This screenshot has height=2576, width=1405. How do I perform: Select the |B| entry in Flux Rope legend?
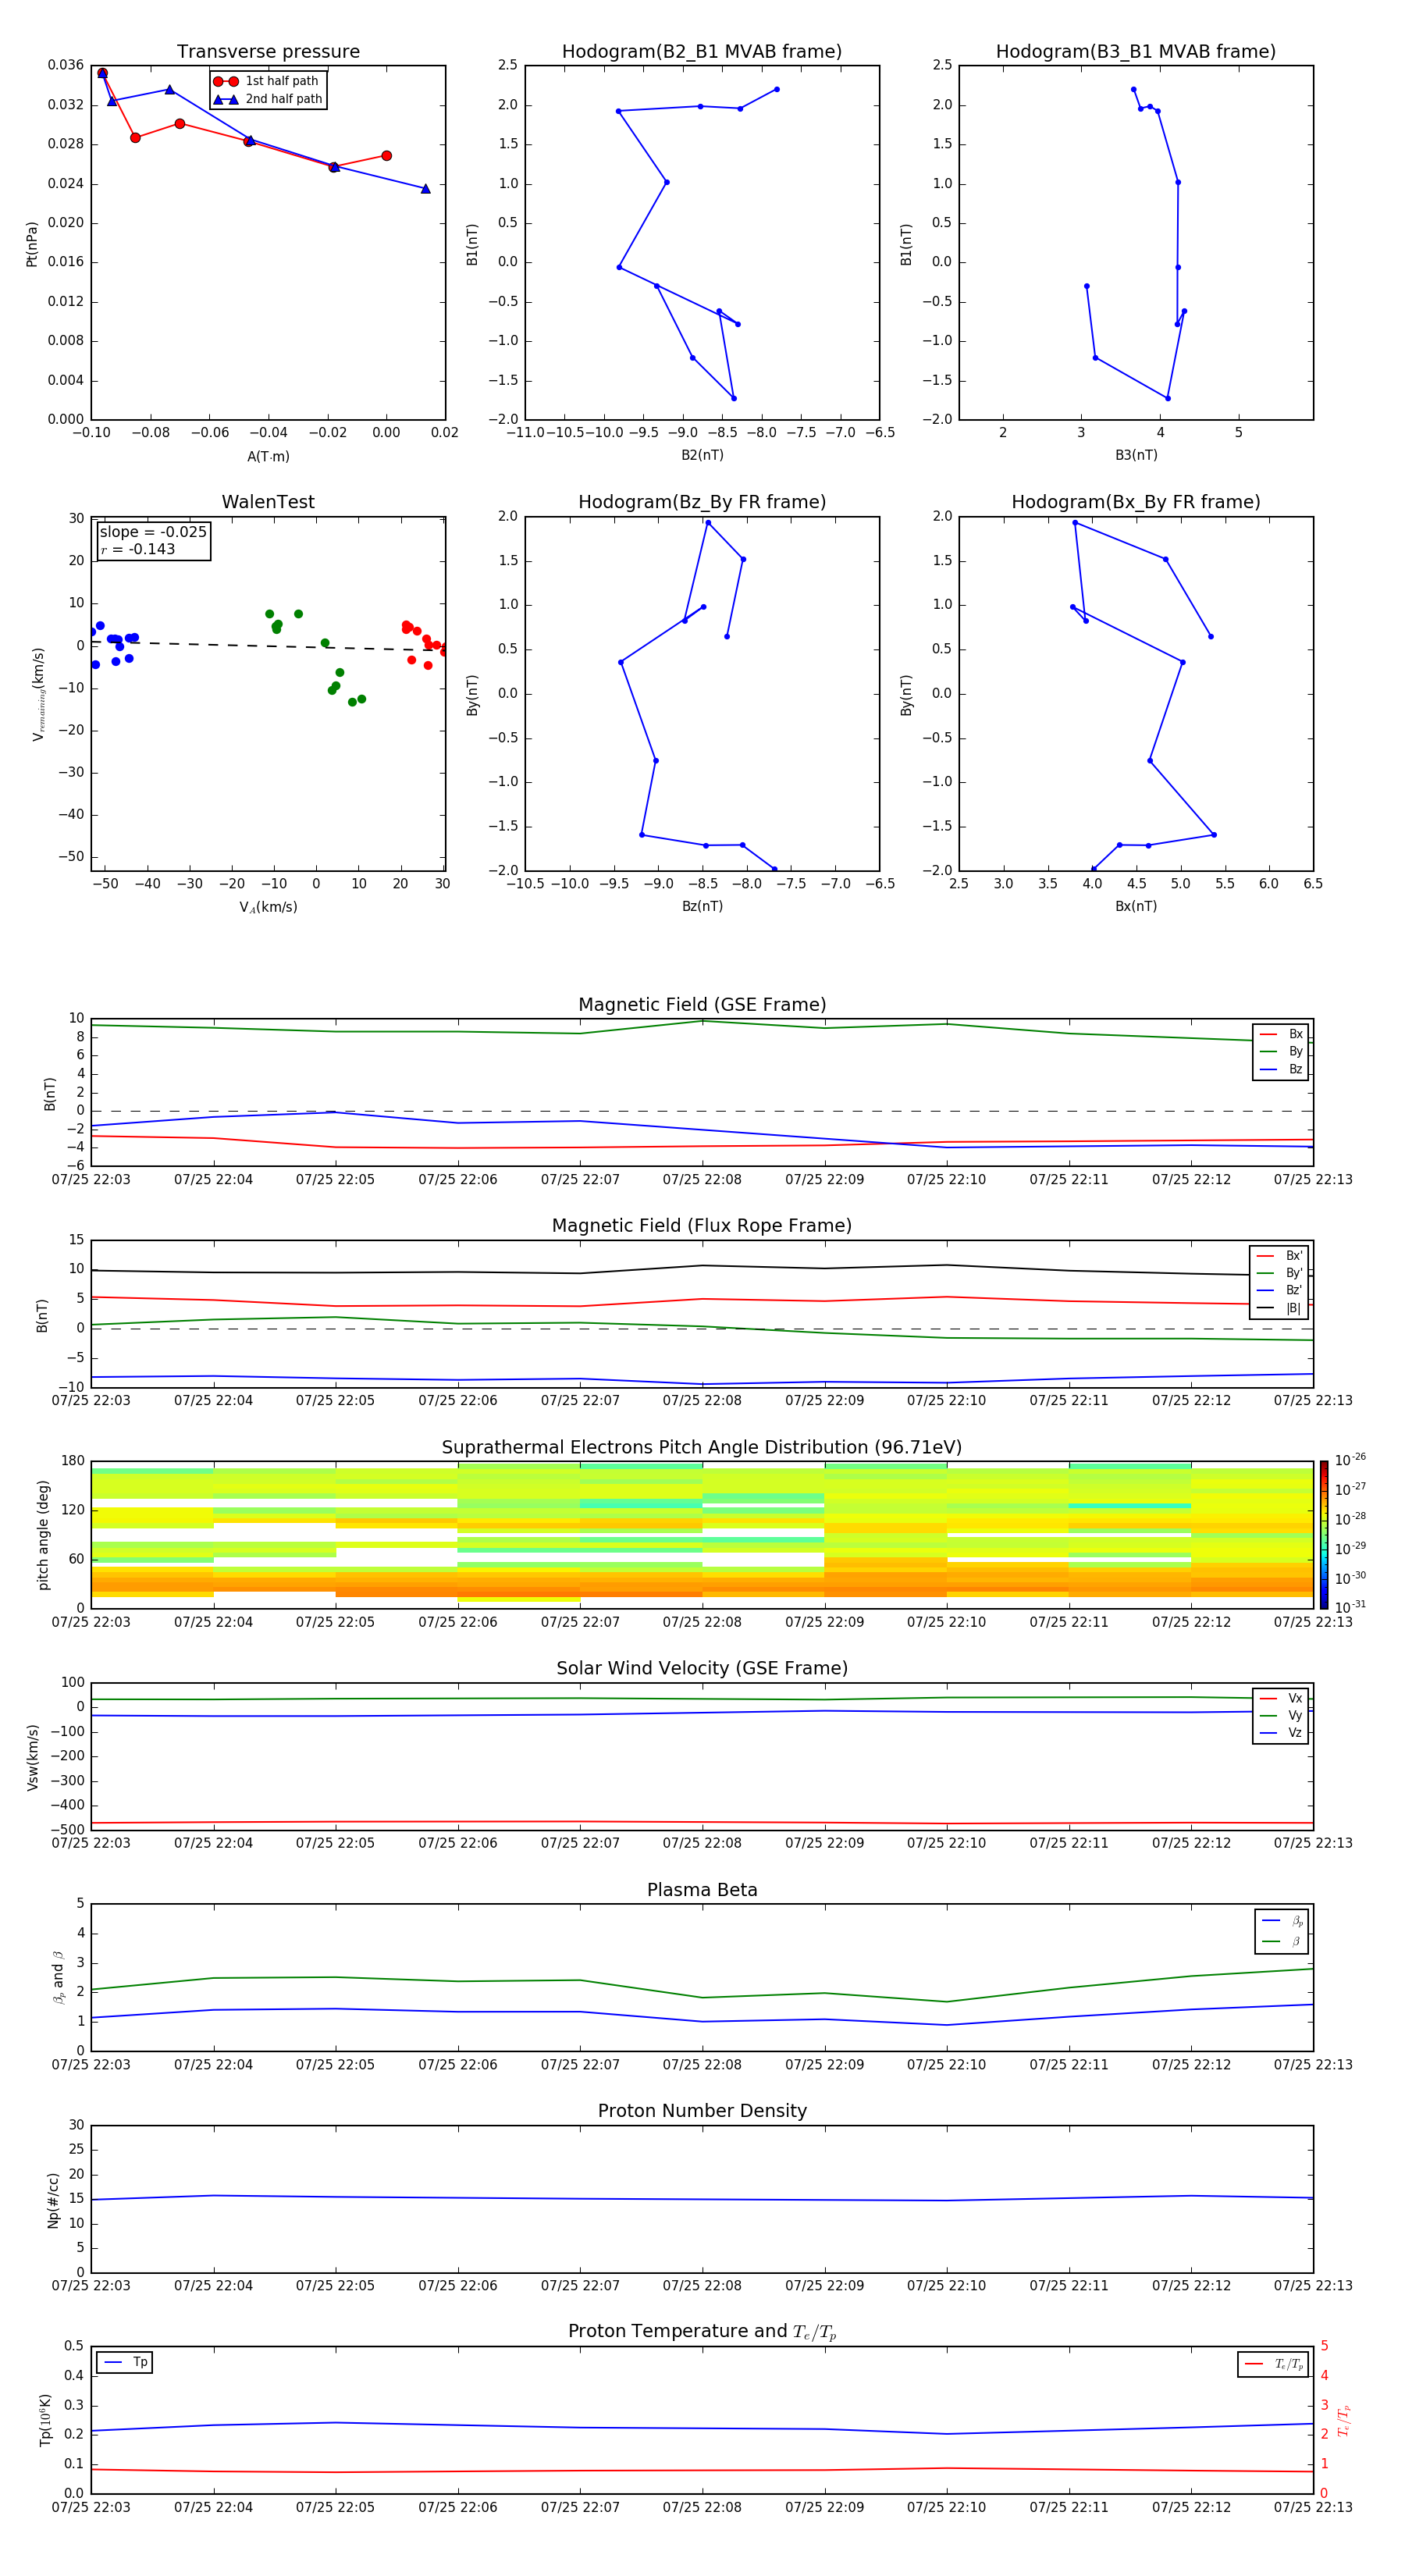point(1280,1308)
